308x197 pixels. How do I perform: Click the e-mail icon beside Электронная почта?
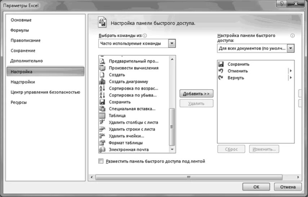pos(102,150)
